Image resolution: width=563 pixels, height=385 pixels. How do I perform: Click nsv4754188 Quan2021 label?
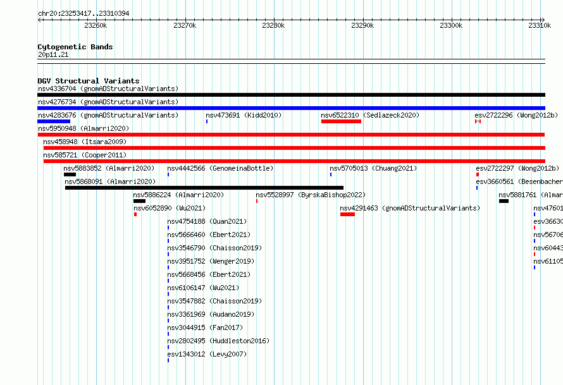point(207,221)
